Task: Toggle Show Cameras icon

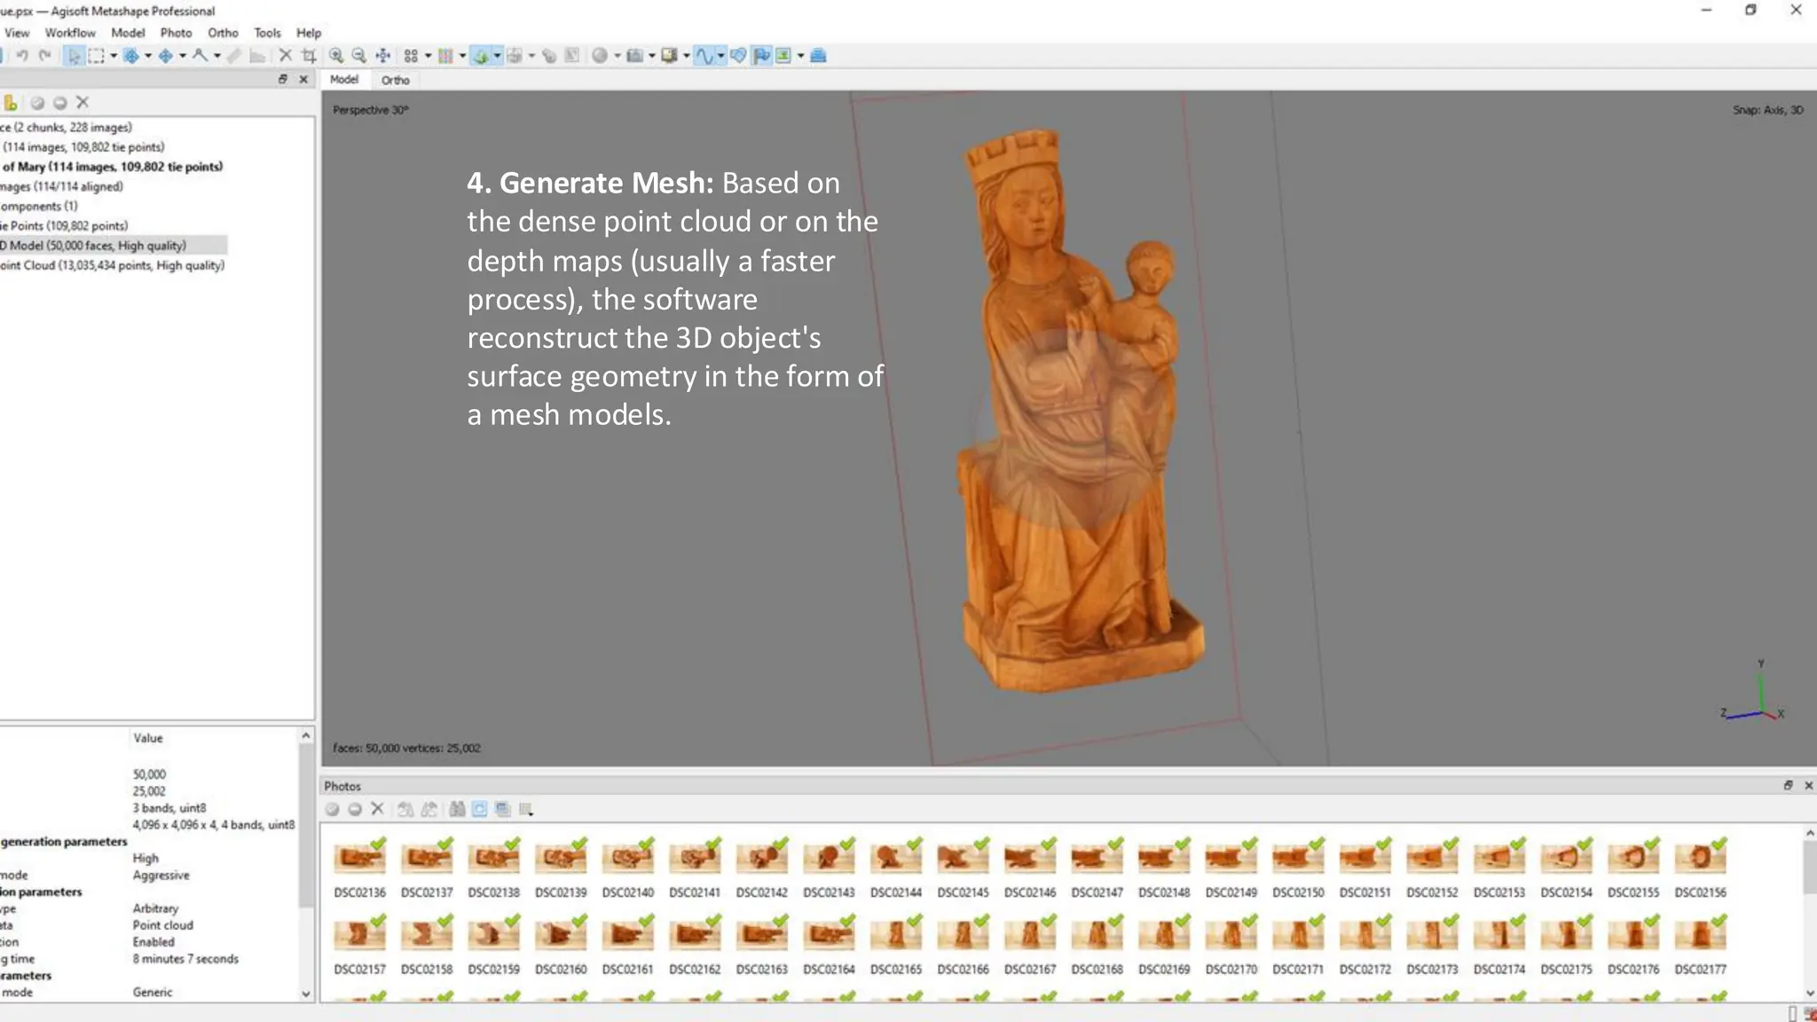Action: point(634,56)
